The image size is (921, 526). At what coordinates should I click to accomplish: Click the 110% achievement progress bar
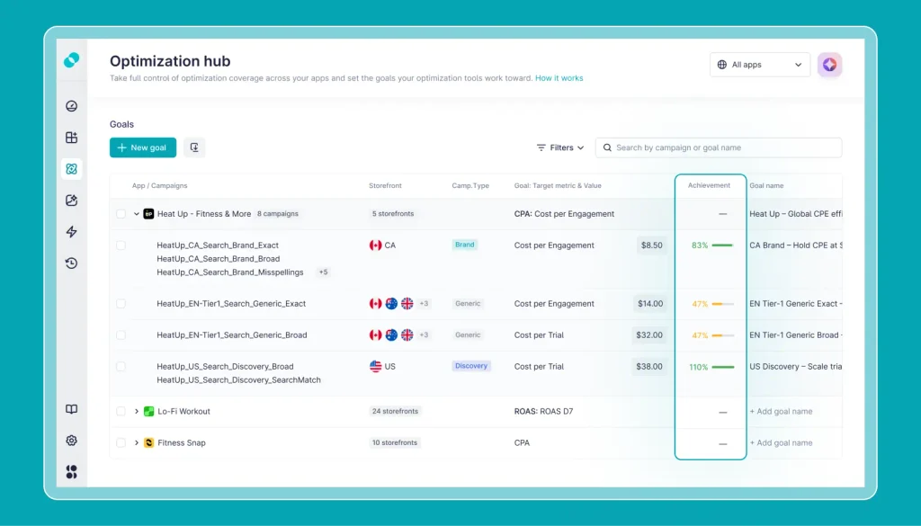(723, 367)
